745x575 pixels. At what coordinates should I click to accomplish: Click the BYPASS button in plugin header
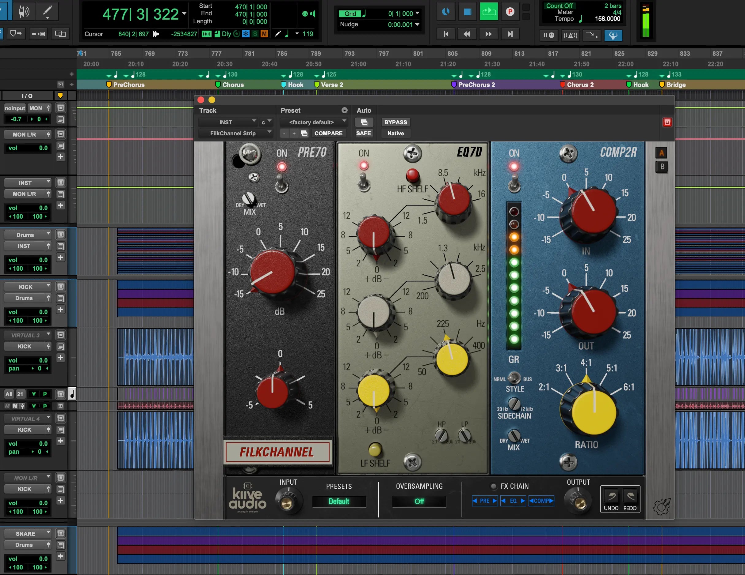pos(395,122)
